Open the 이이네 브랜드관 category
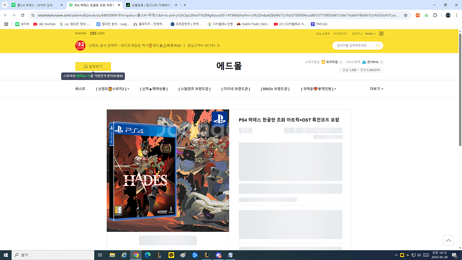 [x=236, y=89]
